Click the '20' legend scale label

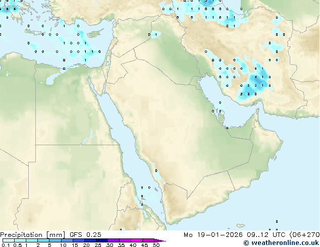pos(86,245)
